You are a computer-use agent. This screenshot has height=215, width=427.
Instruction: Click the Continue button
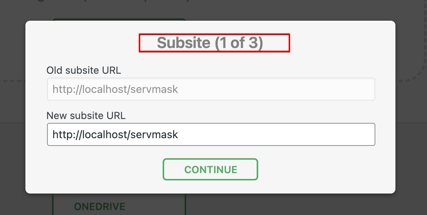[210, 169]
